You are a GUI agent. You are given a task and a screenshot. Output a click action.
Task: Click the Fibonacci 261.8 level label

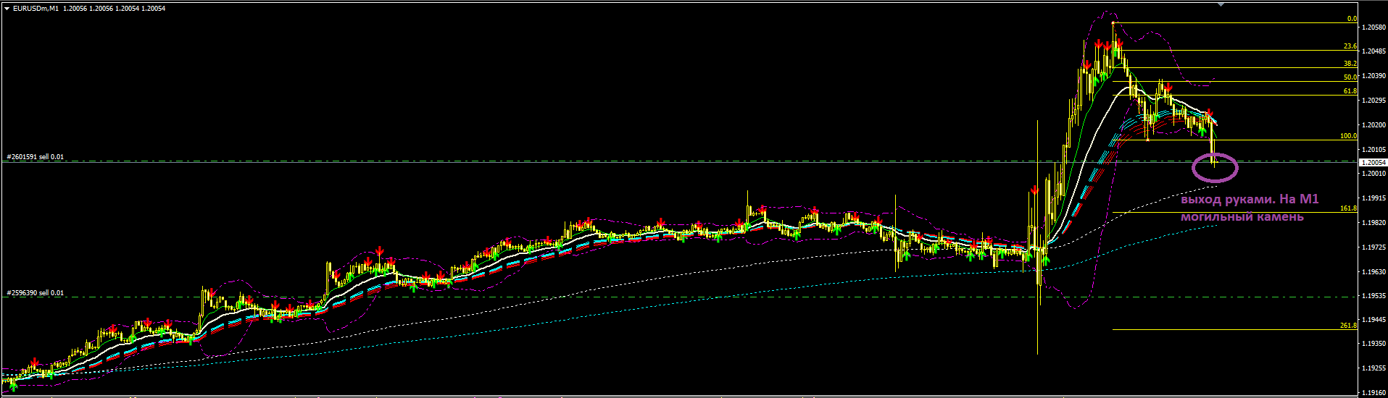click(x=1349, y=326)
